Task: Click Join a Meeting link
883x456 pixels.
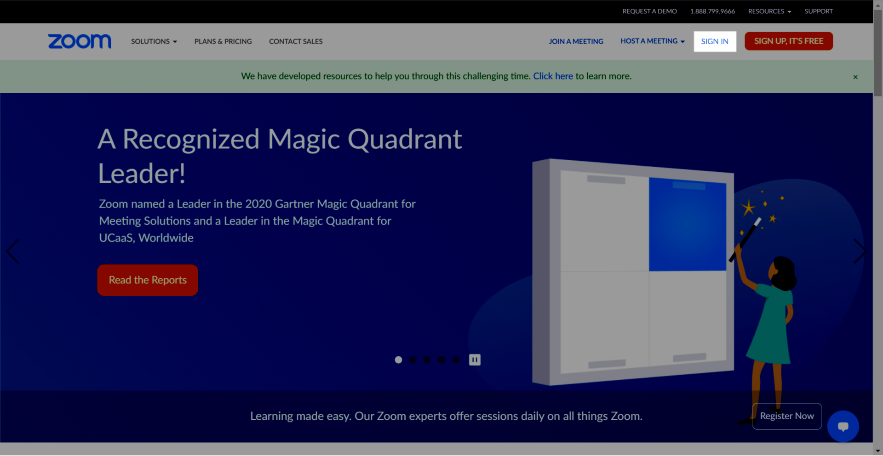Action: tap(576, 41)
